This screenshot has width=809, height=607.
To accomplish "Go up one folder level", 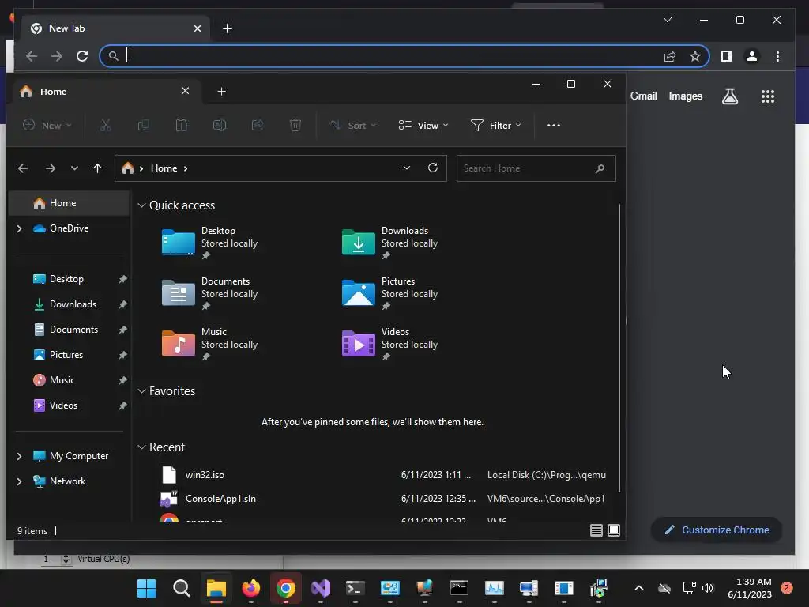I will click(x=97, y=168).
